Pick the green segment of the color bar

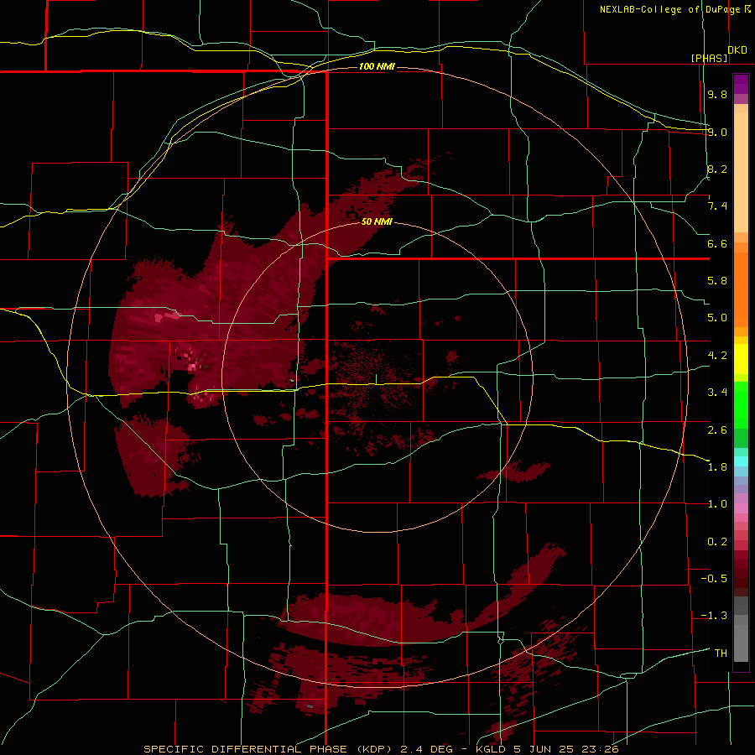741,405
